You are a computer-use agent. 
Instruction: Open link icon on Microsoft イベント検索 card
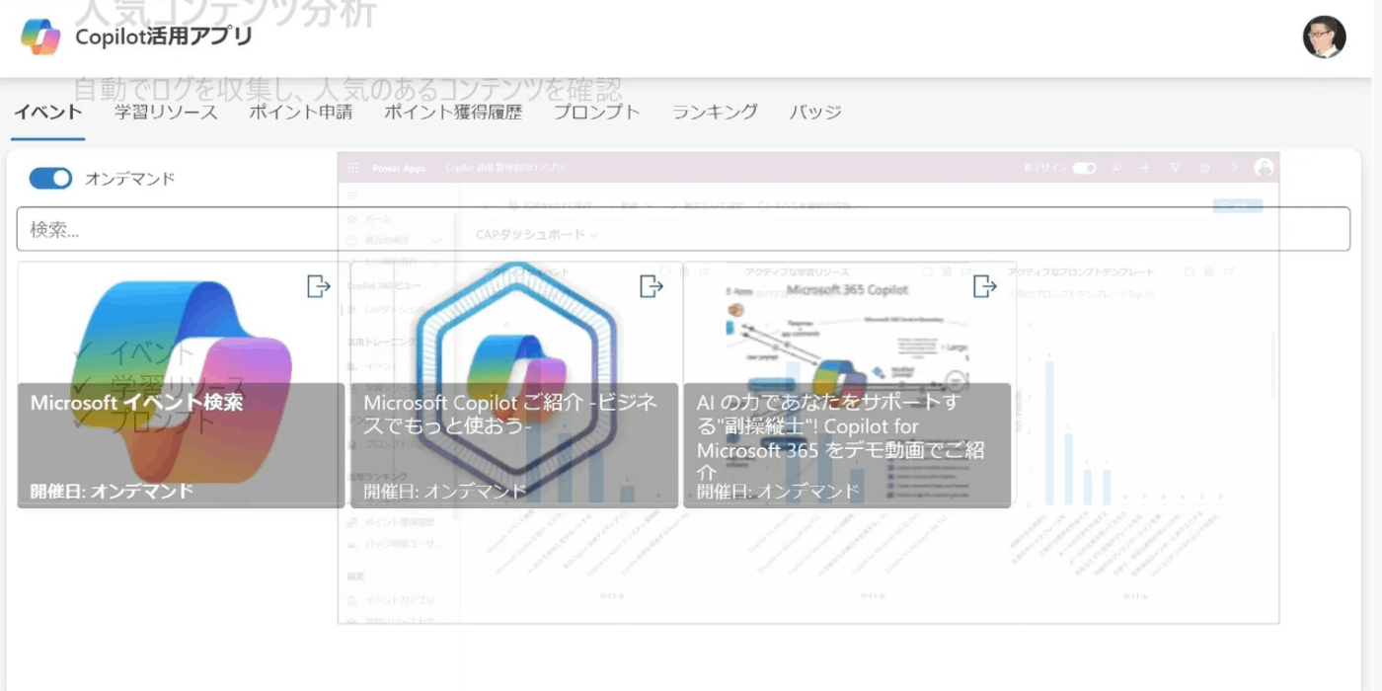[319, 286]
